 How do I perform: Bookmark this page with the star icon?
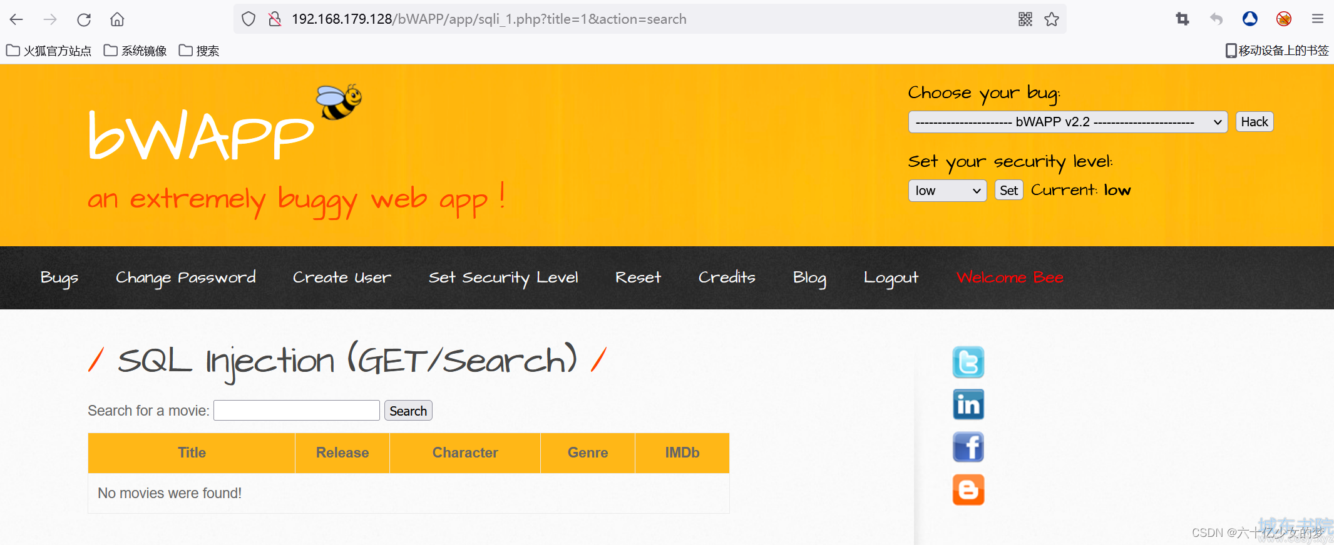click(x=1052, y=19)
